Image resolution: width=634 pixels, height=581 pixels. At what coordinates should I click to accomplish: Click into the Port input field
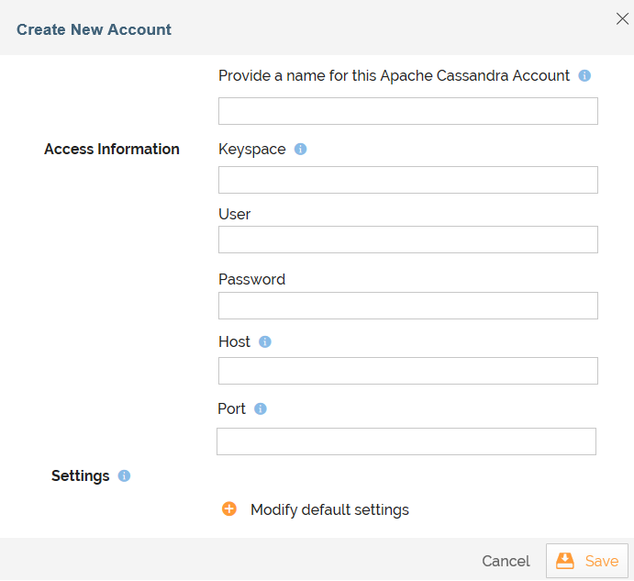click(x=406, y=441)
